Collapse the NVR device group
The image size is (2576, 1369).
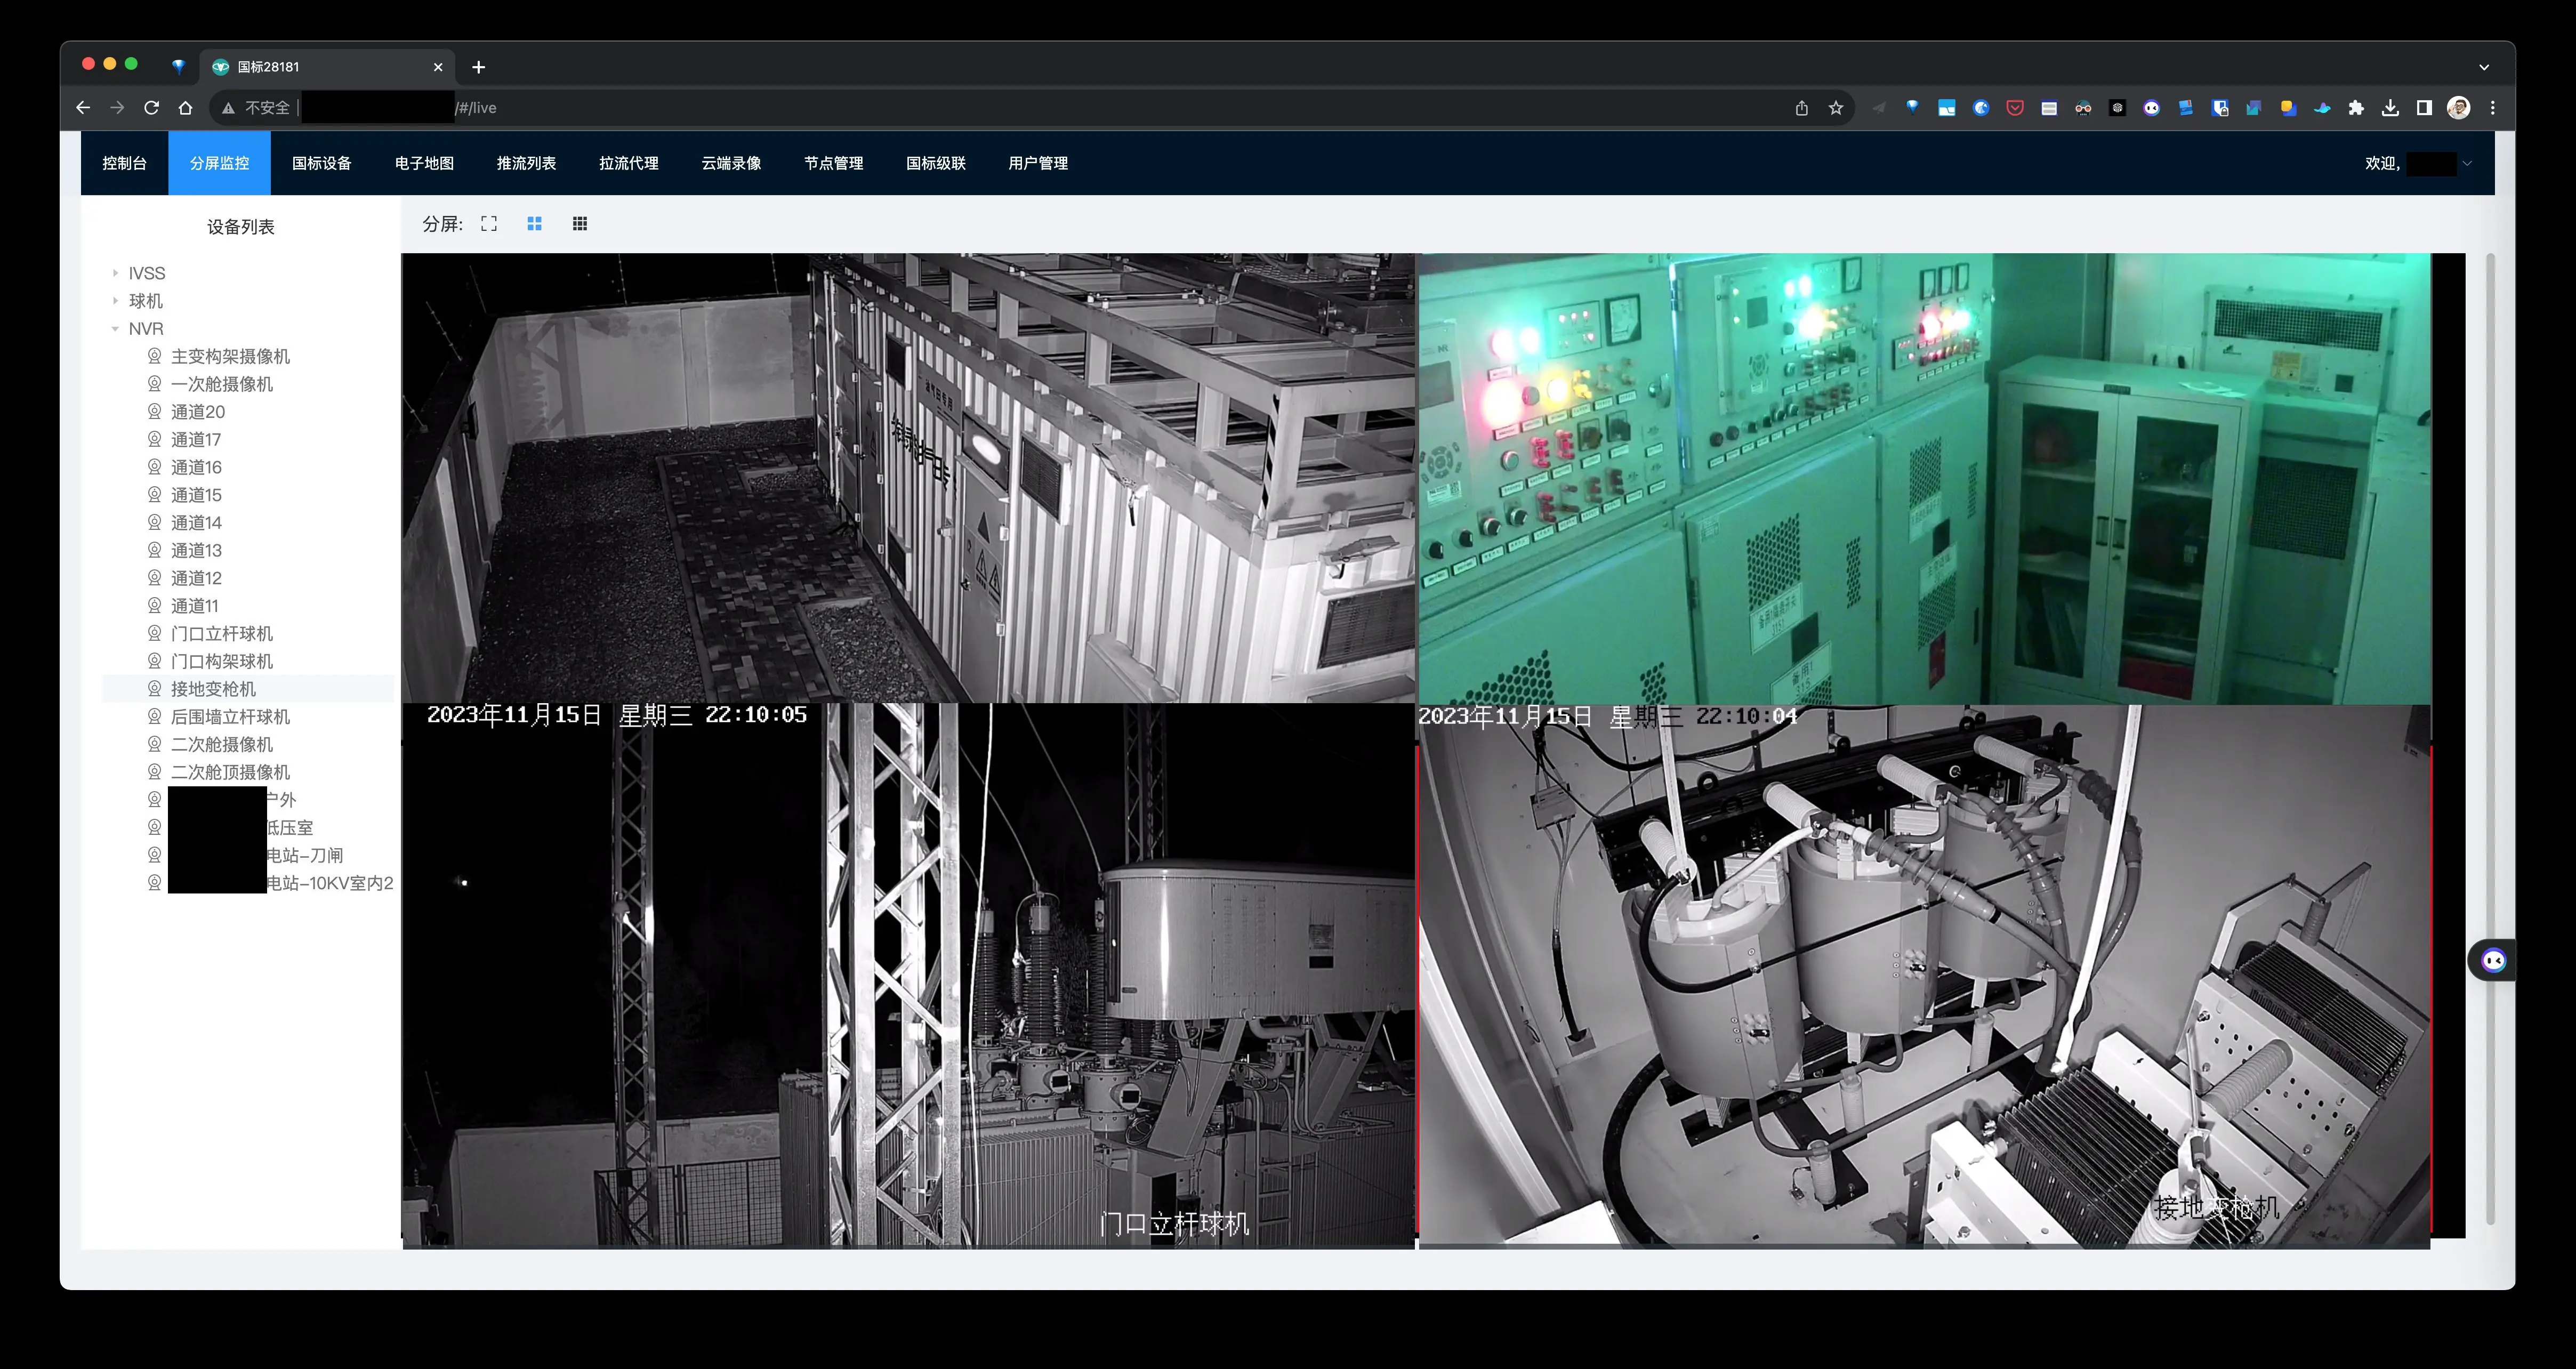point(115,329)
